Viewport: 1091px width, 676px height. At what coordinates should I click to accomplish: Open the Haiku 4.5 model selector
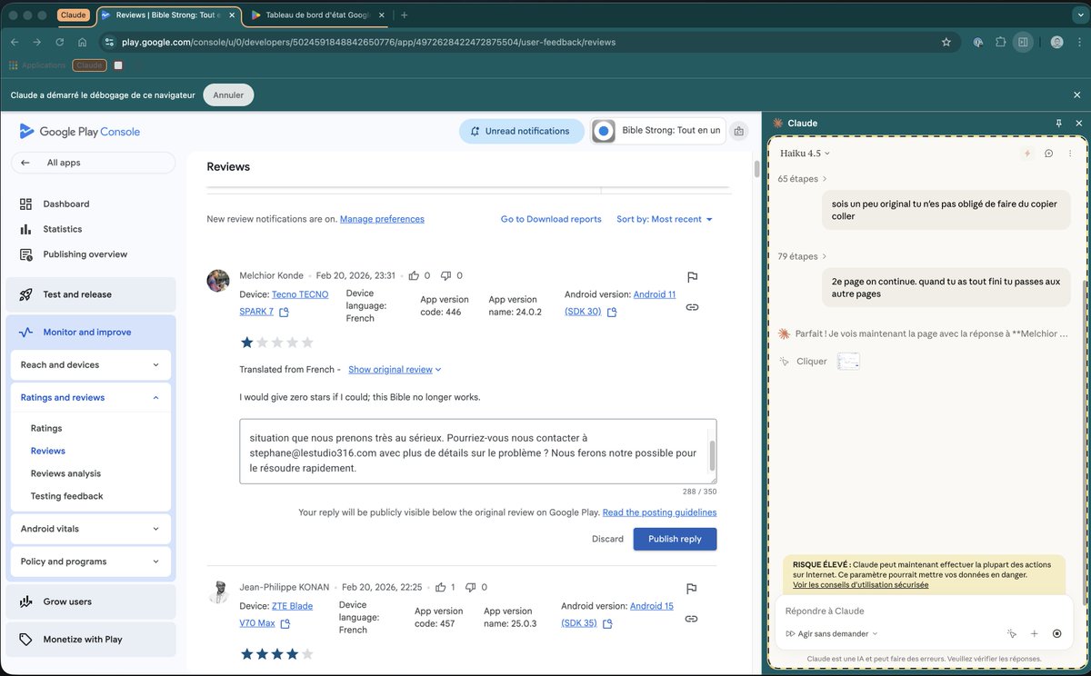tap(805, 154)
